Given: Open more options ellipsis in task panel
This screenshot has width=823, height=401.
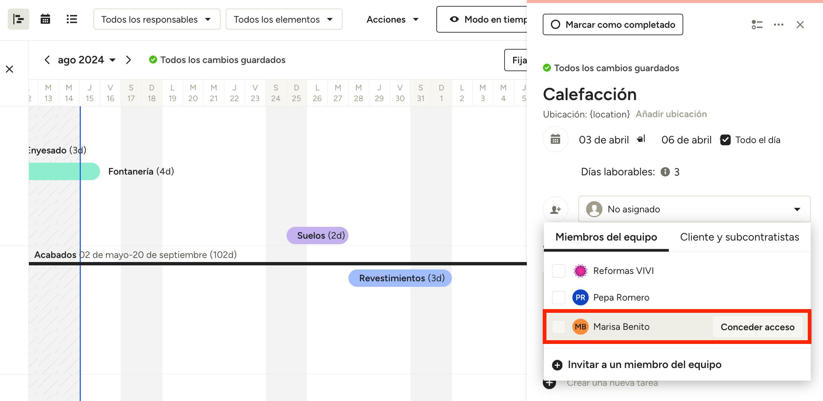Looking at the screenshot, I should pyautogui.click(x=779, y=25).
